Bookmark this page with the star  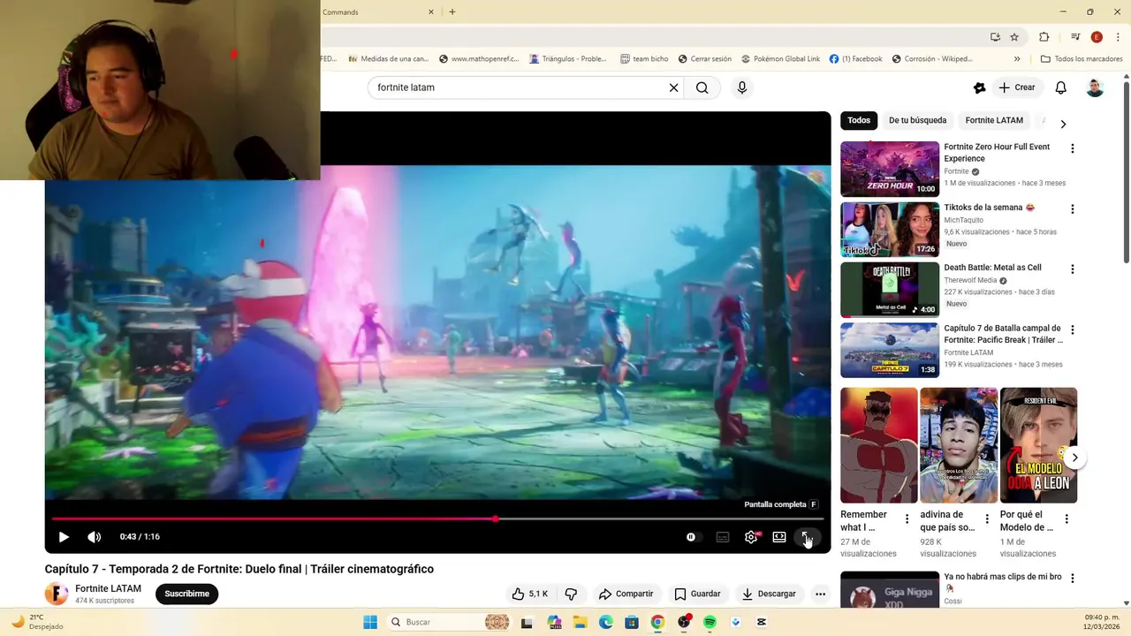pyautogui.click(x=1014, y=37)
